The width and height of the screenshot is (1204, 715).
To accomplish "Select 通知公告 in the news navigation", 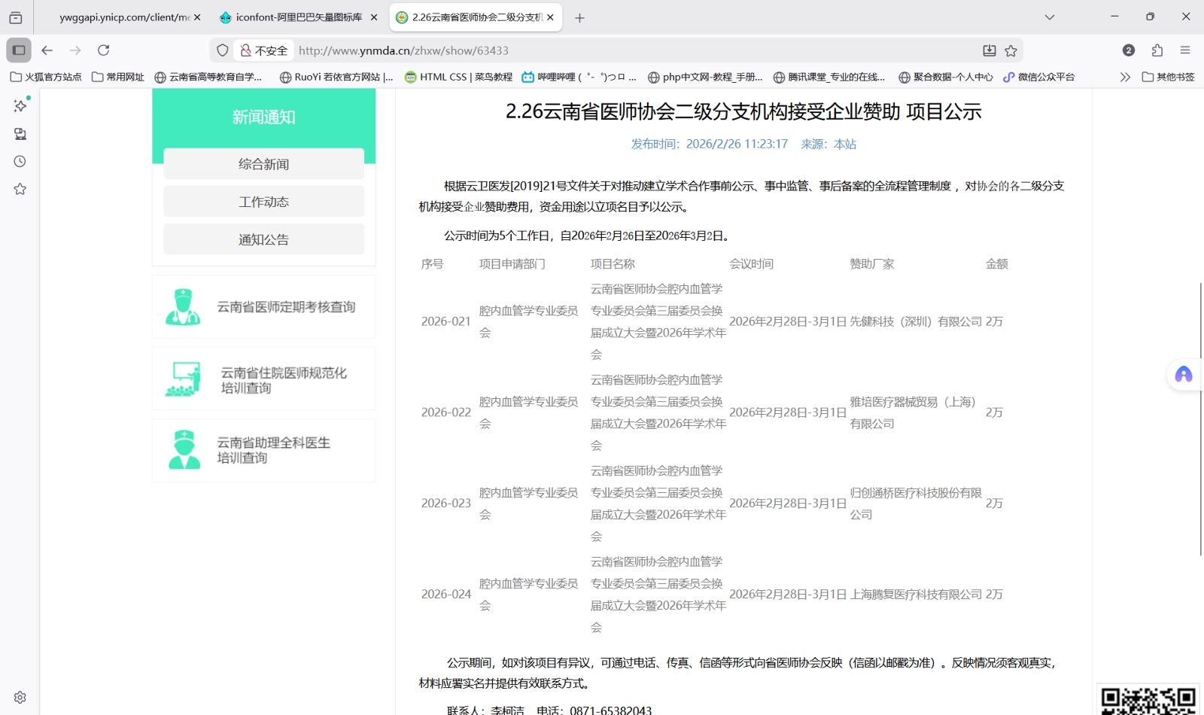I will (263, 239).
